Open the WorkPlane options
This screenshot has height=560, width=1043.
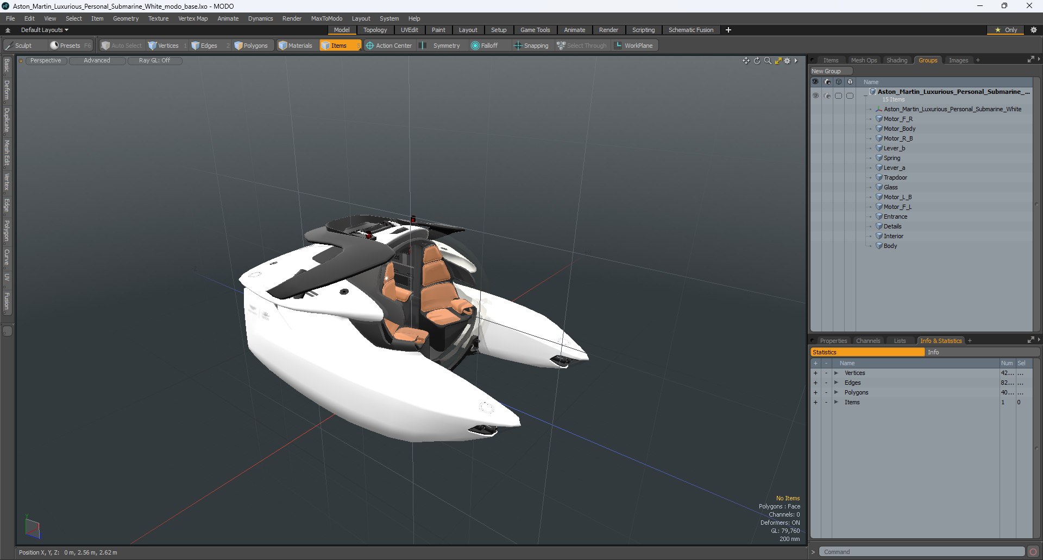point(633,46)
